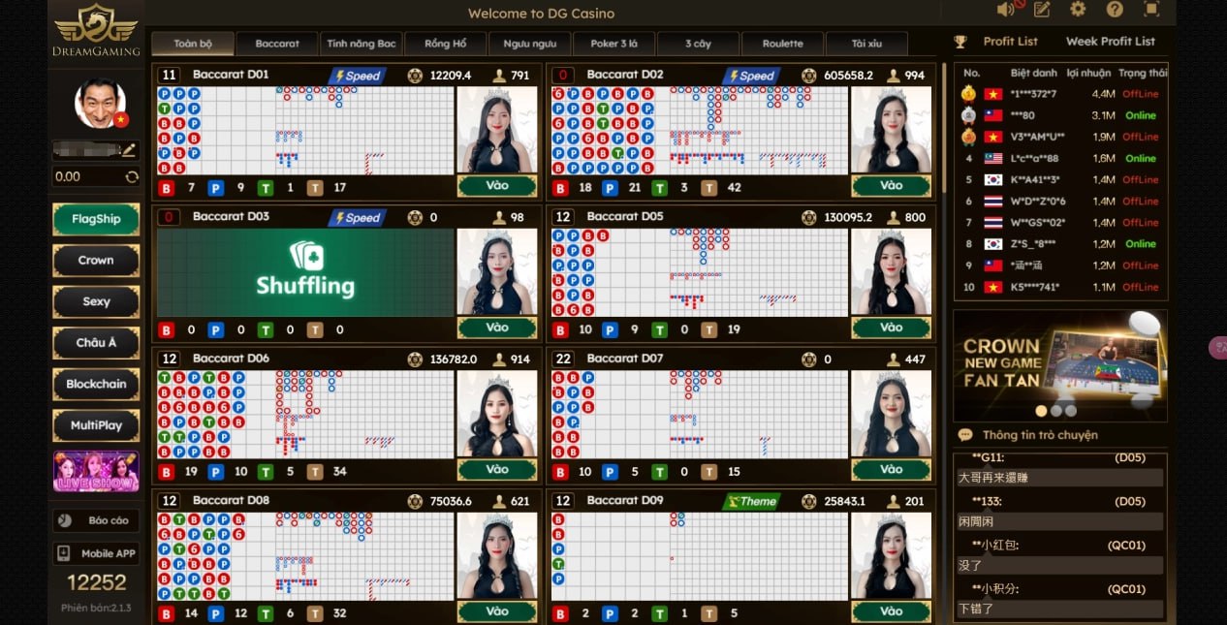
Task: Edit nickname with the pencil icon
Action: 128,150
